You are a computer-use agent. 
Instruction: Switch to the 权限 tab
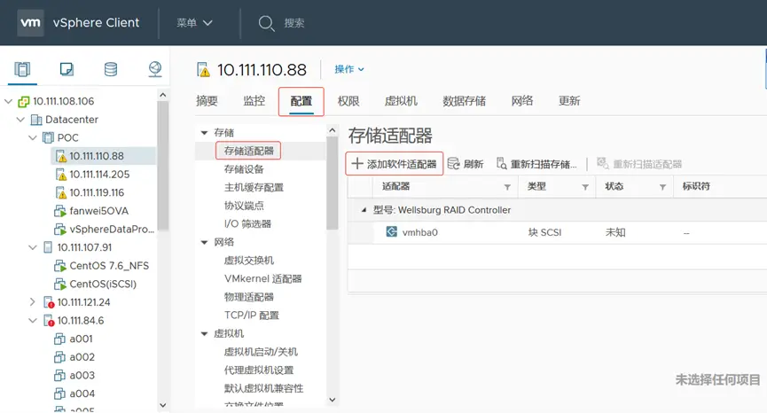click(x=348, y=101)
